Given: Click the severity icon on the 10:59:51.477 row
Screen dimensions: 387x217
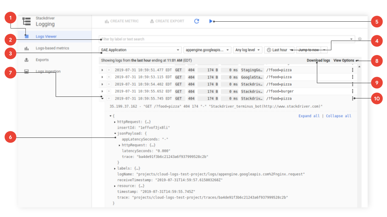Looking at the screenshot, I should pyautogui.click(x=109, y=70).
